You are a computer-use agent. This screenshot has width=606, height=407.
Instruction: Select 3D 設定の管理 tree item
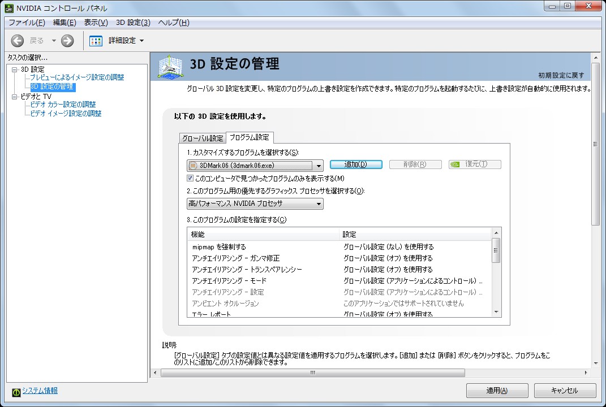52,86
